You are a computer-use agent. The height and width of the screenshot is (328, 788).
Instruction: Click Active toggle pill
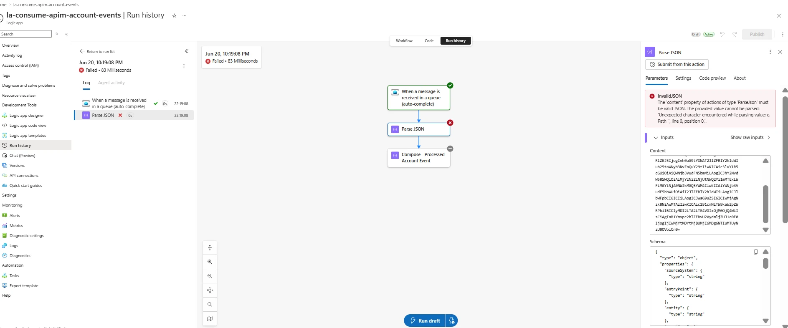click(x=709, y=34)
